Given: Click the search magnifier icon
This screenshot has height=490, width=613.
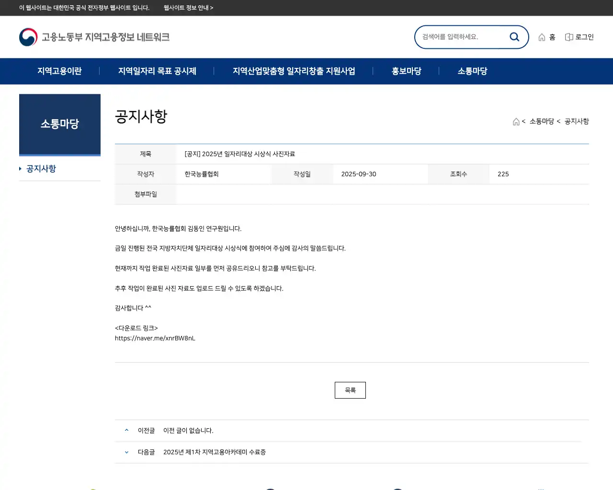Looking at the screenshot, I should pos(514,36).
